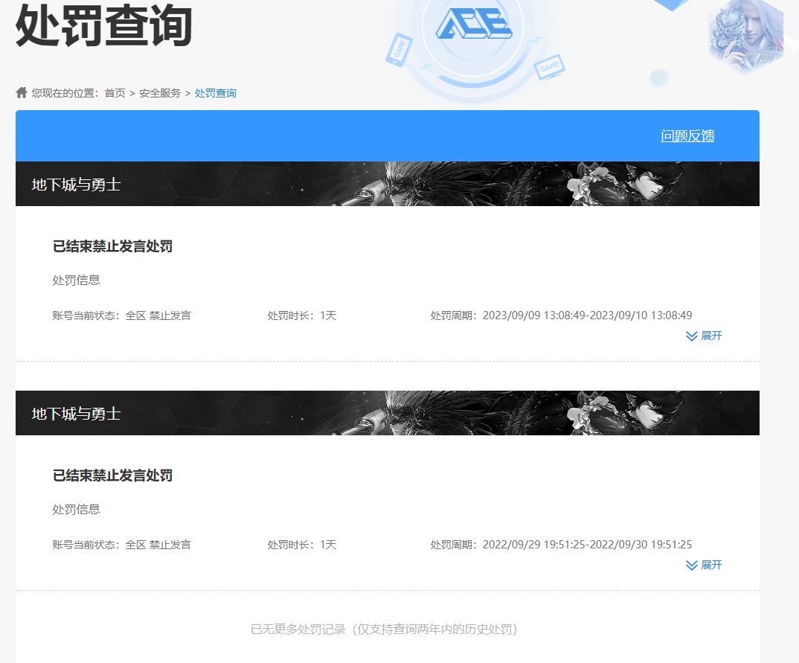The image size is (799, 663).
Task: Click 处罚时长：1天 in the 2023 record
Action: coord(301,316)
